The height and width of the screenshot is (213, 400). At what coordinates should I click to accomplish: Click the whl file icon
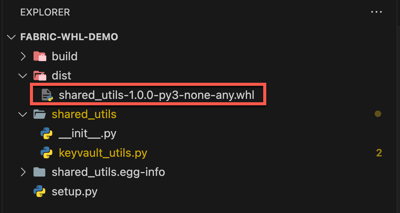pos(47,95)
